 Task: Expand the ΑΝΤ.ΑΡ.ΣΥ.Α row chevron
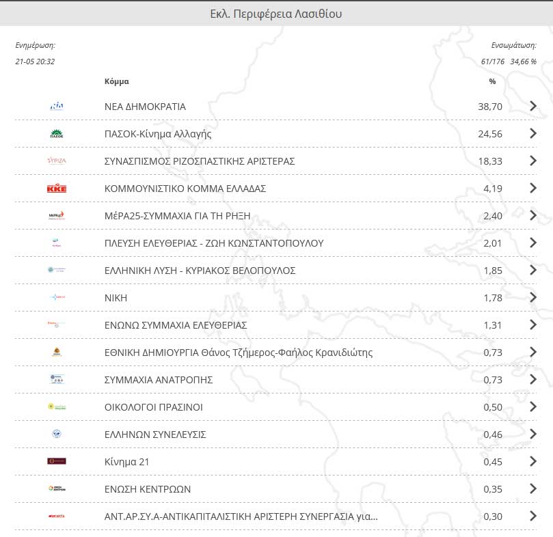click(x=533, y=516)
